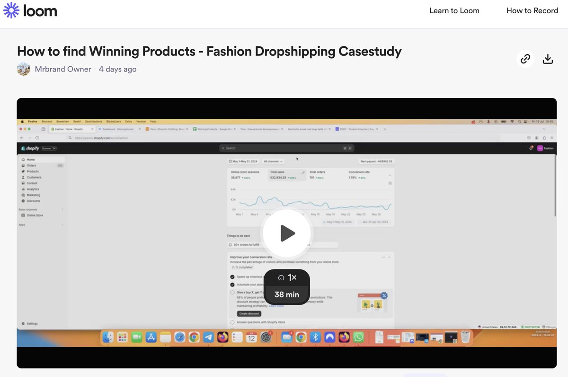Click the video title about Winning Products
The image size is (568, 377).
point(209,51)
